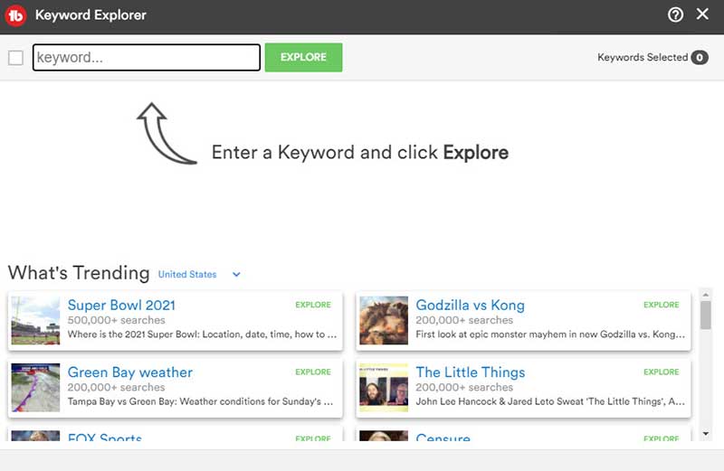Focus the keyword search input field
This screenshot has width=724, height=471.
coord(147,57)
